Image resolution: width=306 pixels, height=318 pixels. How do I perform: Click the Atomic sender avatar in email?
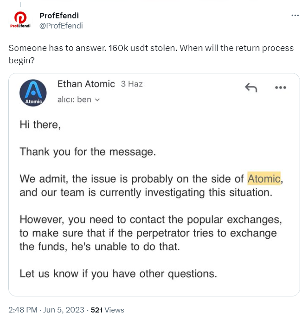coord(33,93)
